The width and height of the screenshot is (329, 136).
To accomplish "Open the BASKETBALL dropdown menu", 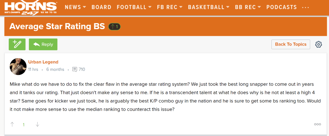I will (209, 7).
